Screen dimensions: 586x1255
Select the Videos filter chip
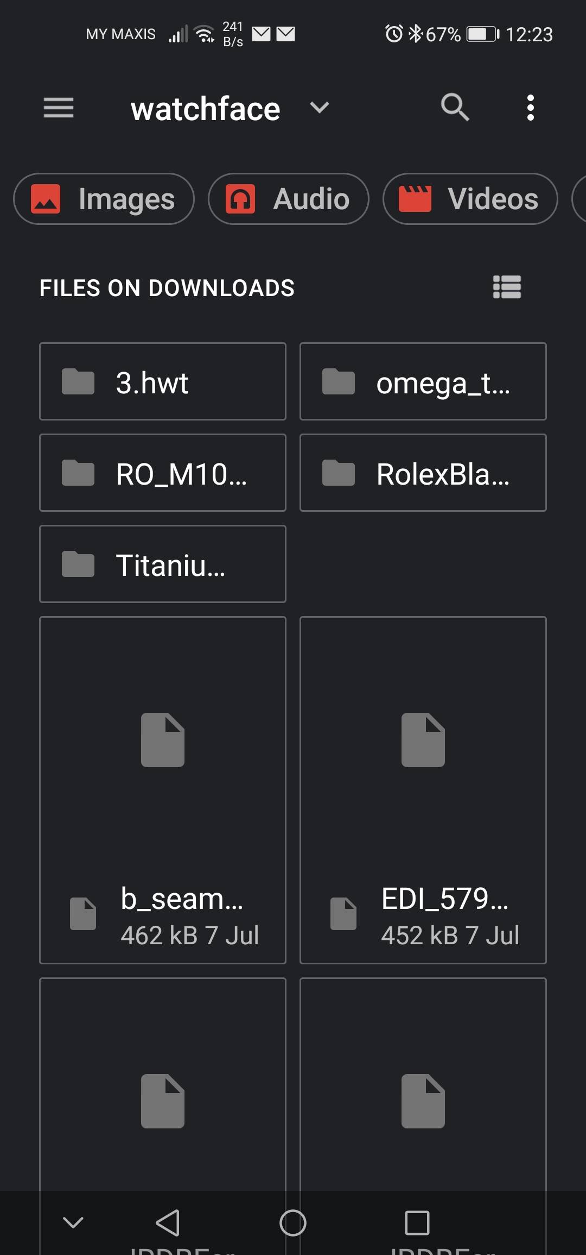pos(470,199)
